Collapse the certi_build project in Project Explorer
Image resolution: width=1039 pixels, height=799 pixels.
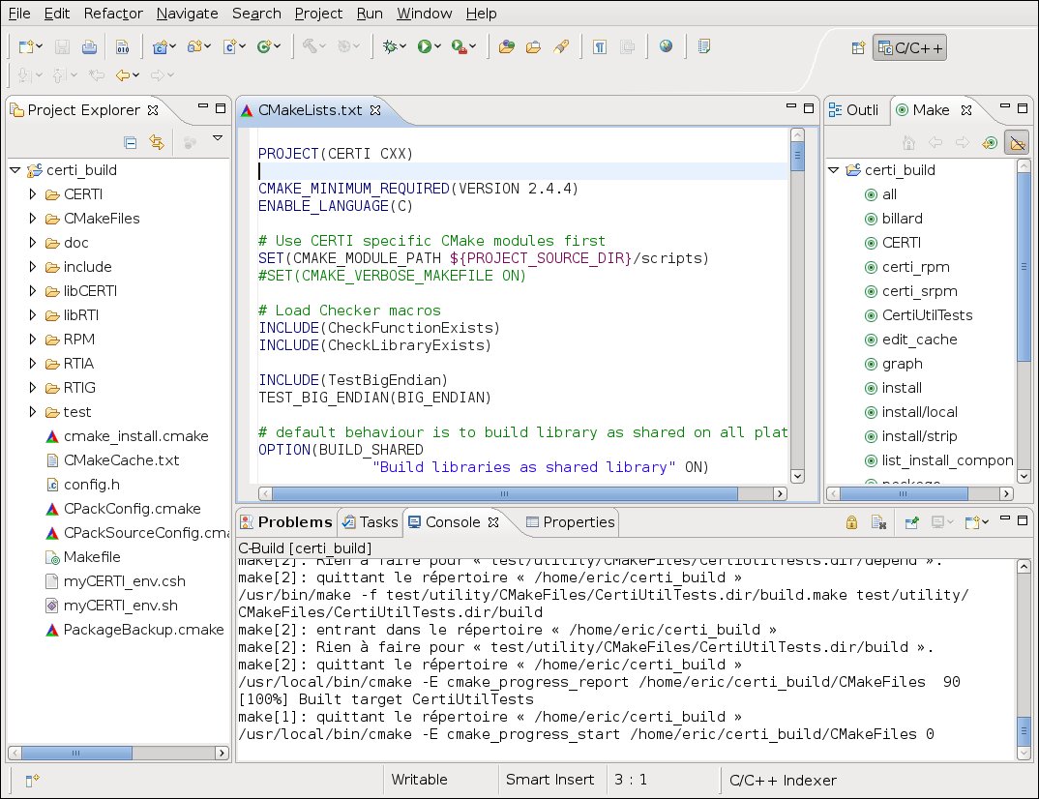point(15,170)
